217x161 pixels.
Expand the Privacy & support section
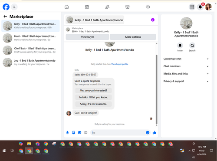(x=186, y=81)
